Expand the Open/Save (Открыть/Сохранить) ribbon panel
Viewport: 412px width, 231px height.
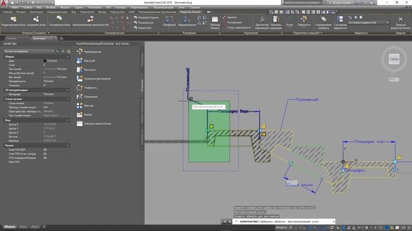[x=36, y=33]
